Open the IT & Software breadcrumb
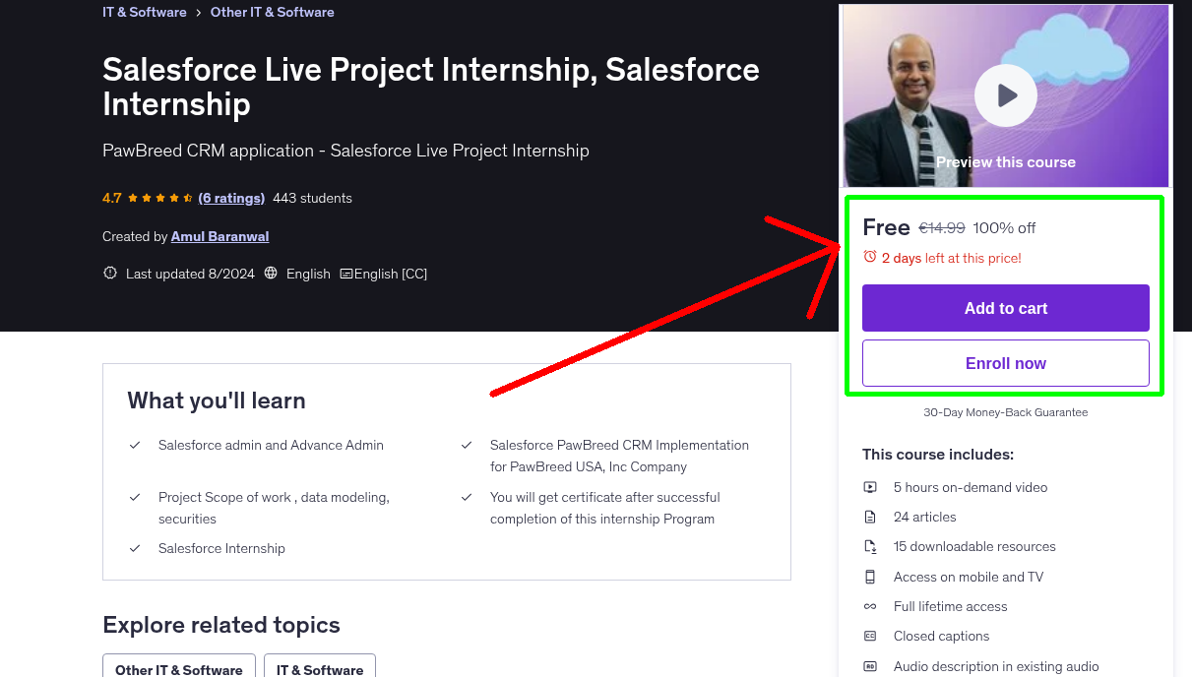The image size is (1192, 677). pyautogui.click(x=144, y=12)
